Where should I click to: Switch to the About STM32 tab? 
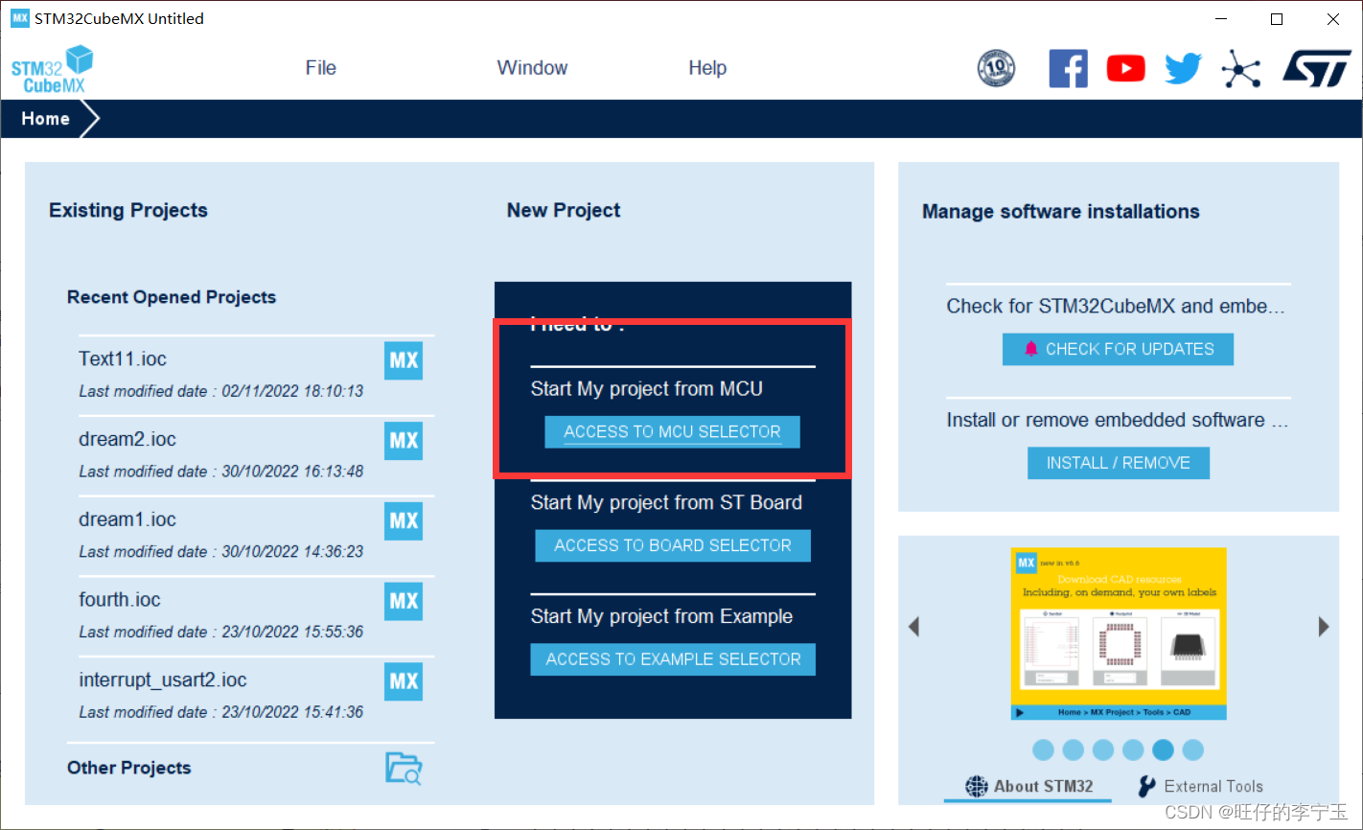point(1028,786)
